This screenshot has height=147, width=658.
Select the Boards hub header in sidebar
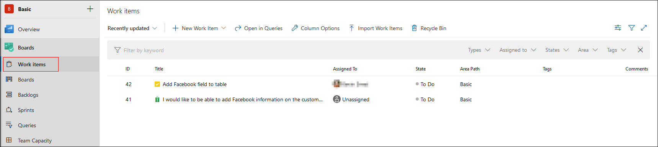tap(26, 48)
